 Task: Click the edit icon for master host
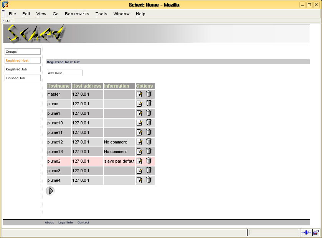(140, 94)
